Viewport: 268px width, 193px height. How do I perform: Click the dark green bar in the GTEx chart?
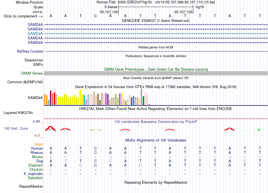(x=143, y=101)
